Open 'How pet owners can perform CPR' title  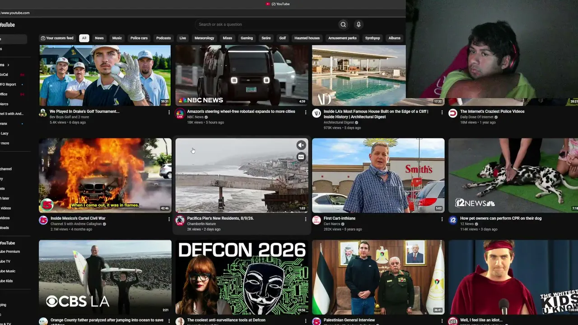pos(501,218)
